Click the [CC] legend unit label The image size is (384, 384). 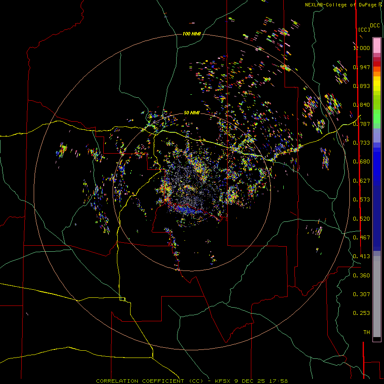[x=364, y=29]
